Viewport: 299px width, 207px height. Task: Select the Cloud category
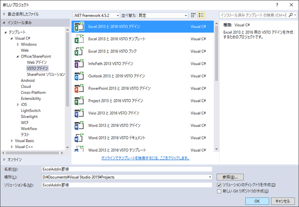click(26, 87)
